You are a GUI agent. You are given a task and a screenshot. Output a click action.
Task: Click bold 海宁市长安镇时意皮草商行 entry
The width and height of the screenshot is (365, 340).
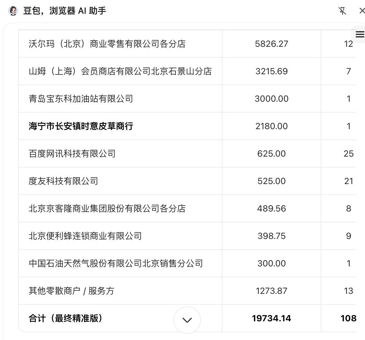[x=81, y=126]
